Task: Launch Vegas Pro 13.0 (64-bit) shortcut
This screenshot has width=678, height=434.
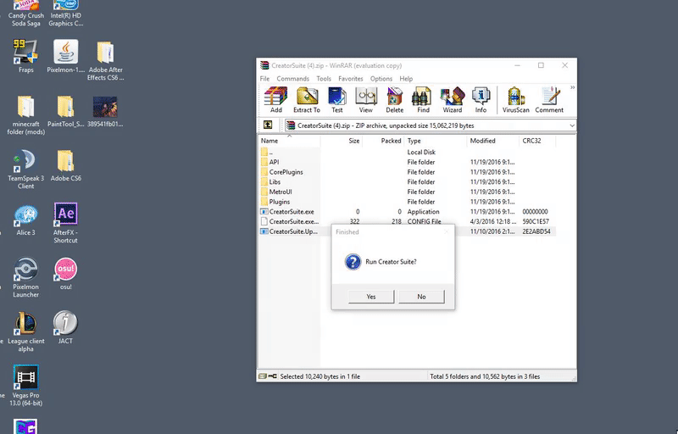Action: pyautogui.click(x=26, y=386)
